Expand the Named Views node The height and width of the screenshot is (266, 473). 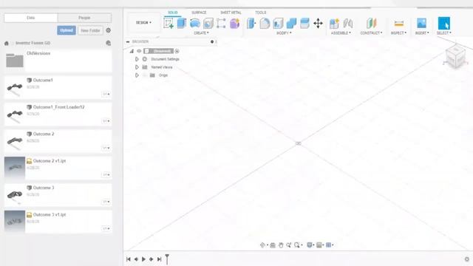[x=137, y=67]
